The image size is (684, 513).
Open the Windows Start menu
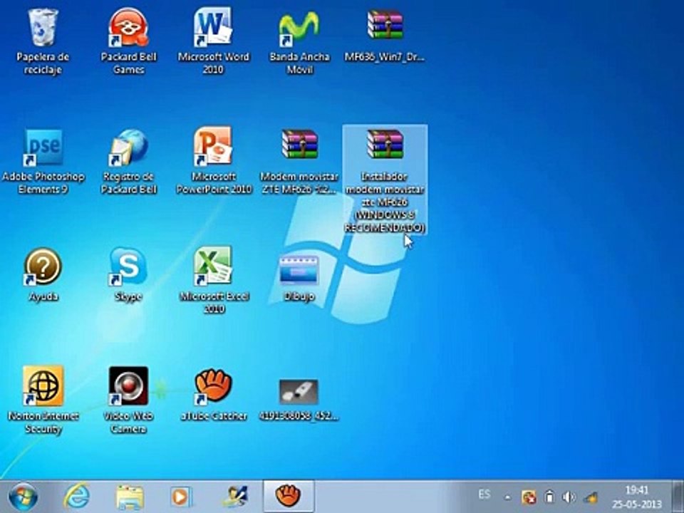[23, 497]
